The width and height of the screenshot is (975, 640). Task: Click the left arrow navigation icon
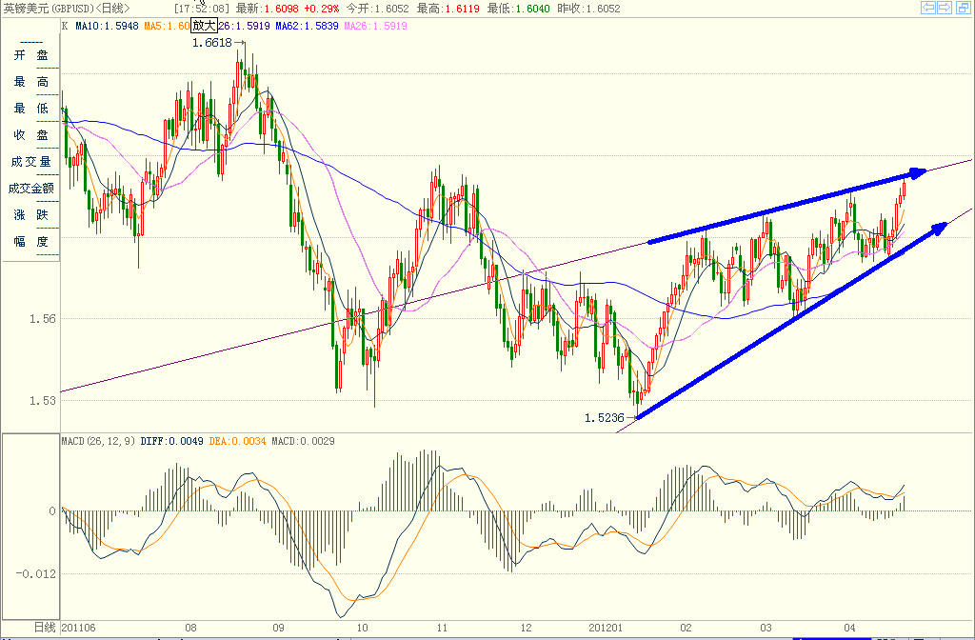927,8
